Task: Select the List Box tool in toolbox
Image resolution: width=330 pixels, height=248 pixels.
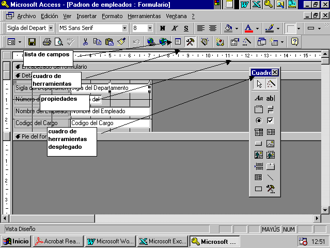Action: (271, 132)
